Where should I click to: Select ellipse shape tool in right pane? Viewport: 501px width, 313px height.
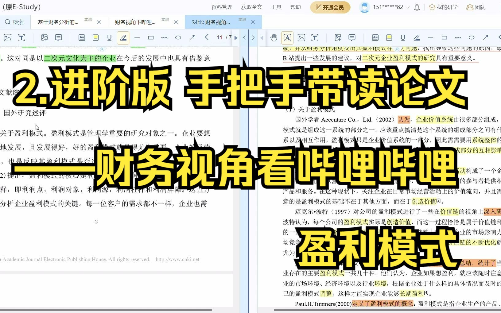point(472,38)
